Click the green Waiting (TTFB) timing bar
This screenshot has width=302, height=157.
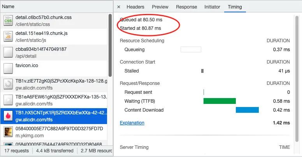click(219, 101)
